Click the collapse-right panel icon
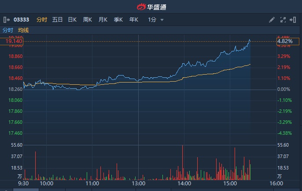Image resolution: width=302 pixels, height=191 pixels. [x=292, y=20]
